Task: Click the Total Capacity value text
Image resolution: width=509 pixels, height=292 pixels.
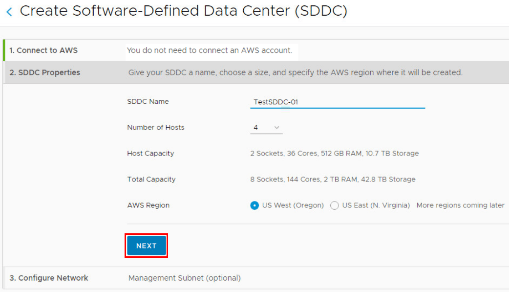Action: tap(333, 180)
